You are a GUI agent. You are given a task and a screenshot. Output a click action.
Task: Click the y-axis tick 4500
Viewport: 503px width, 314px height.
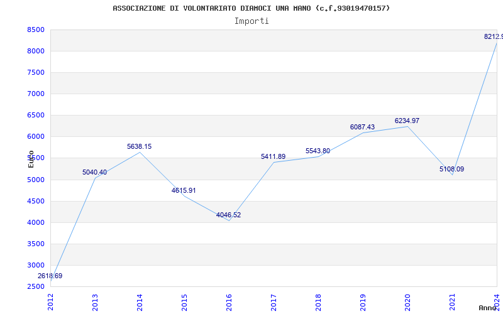[36, 201]
